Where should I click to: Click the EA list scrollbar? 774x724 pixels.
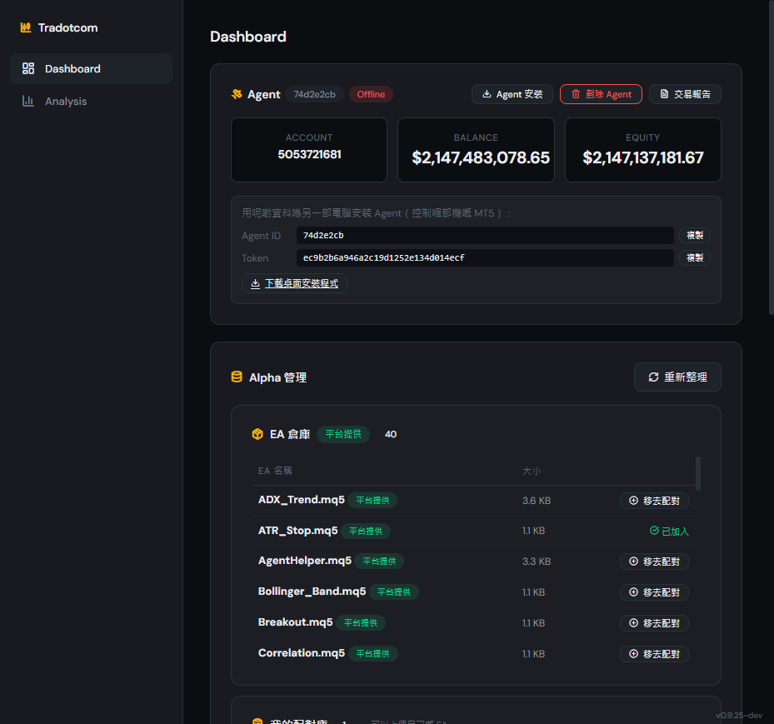[x=698, y=473]
